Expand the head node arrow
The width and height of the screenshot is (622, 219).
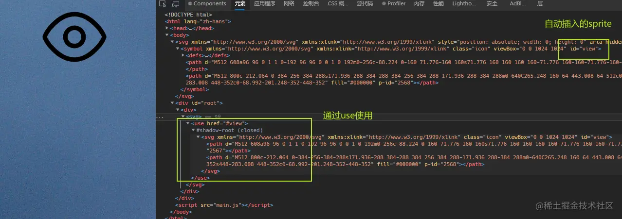(167, 28)
